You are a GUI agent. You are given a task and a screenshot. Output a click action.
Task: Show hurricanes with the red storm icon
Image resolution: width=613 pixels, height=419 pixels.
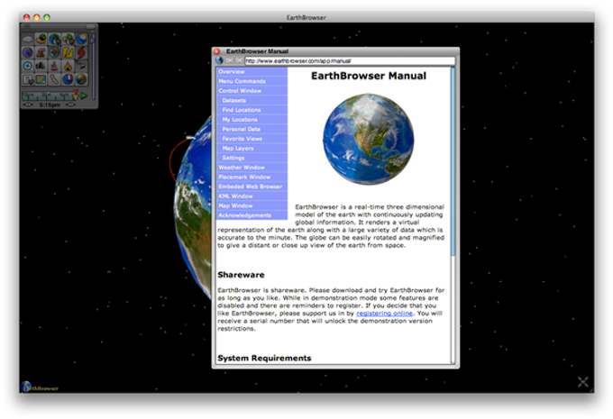(x=81, y=52)
